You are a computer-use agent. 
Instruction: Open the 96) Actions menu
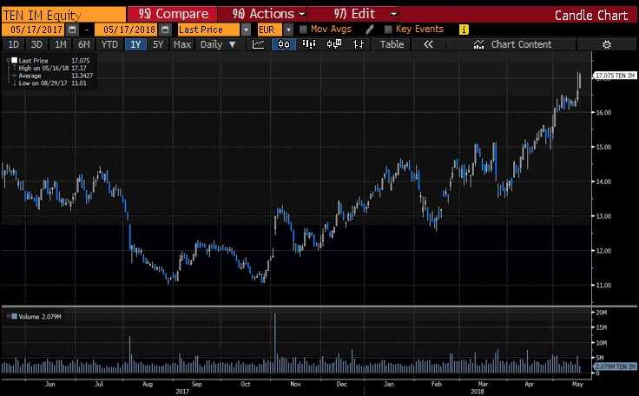(263, 14)
